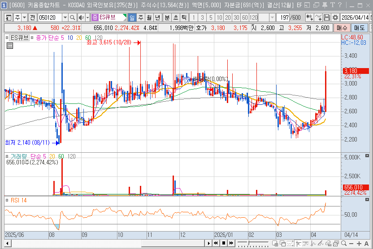
Task: Click the add indicator icon in toolbar
Action: pos(309,17)
